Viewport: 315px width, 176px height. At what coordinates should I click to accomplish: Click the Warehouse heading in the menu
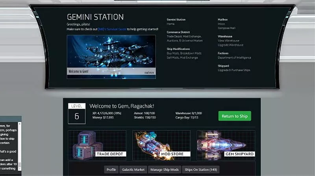pyautogui.click(x=225, y=36)
